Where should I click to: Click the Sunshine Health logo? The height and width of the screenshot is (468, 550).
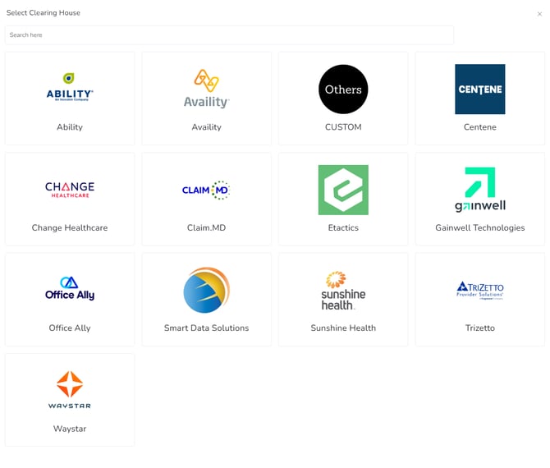point(343,290)
